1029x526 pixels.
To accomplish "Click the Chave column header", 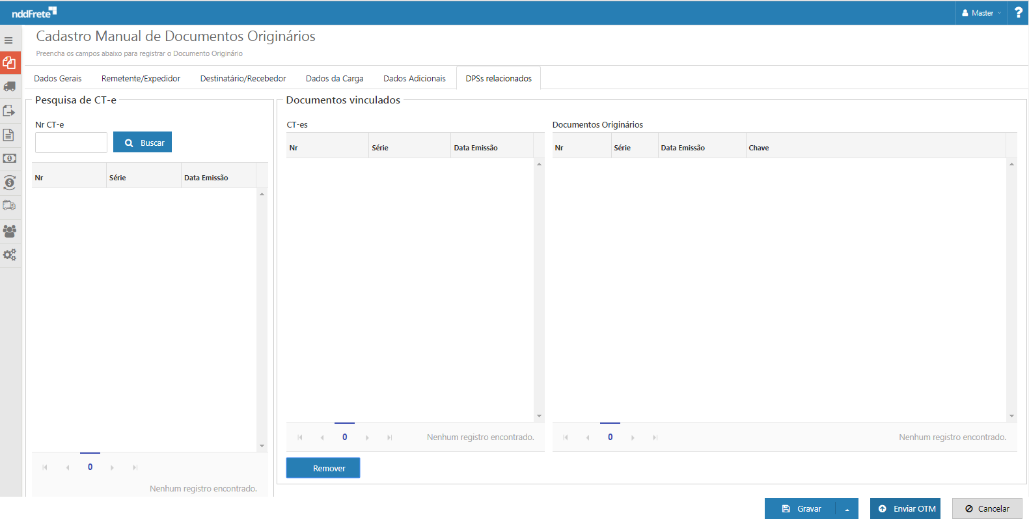I will click(x=759, y=148).
